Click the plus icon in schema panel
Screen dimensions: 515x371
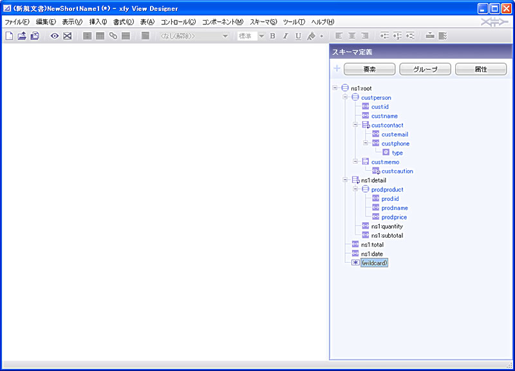tap(337, 69)
